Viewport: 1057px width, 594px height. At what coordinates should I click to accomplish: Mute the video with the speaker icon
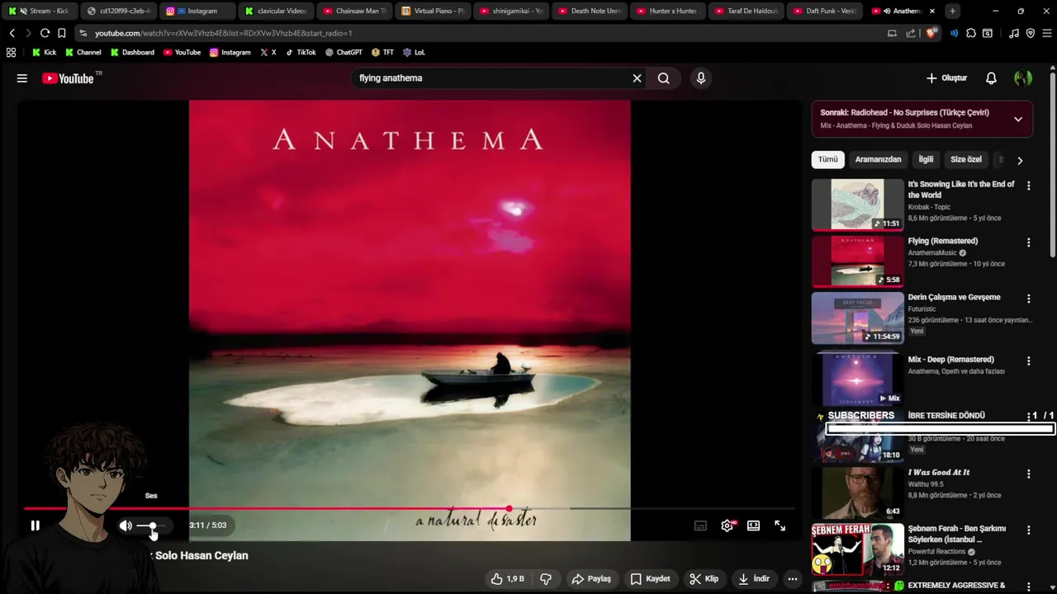pos(126,526)
